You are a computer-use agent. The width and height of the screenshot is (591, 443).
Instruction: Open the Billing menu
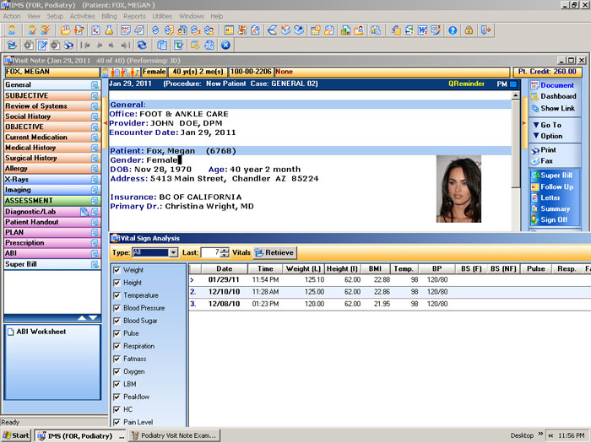(109, 16)
